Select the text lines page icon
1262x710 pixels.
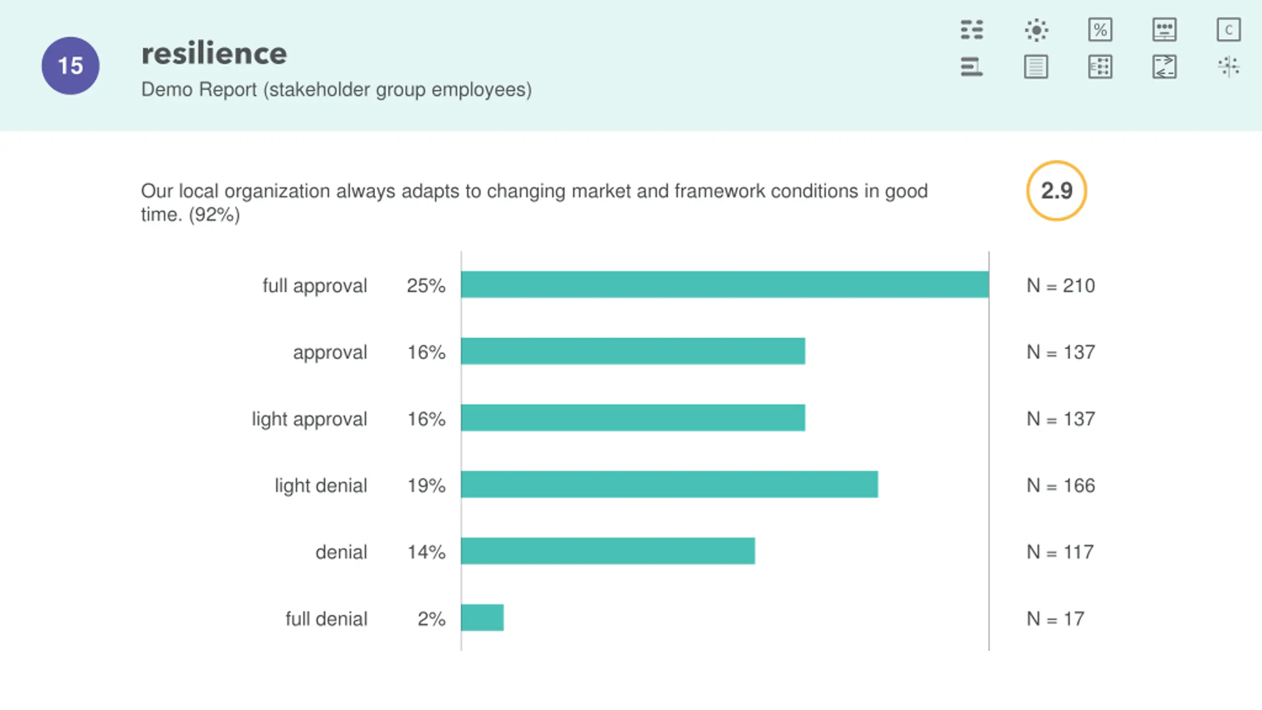point(1036,67)
